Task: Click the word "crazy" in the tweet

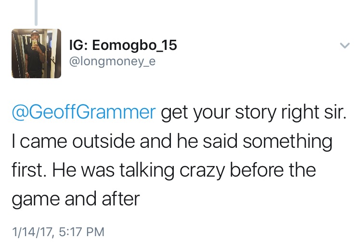Action: point(202,171)
